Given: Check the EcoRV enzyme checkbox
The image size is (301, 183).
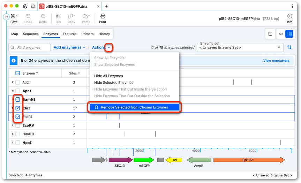Looking at the screenshot, I should coord(18,125).
